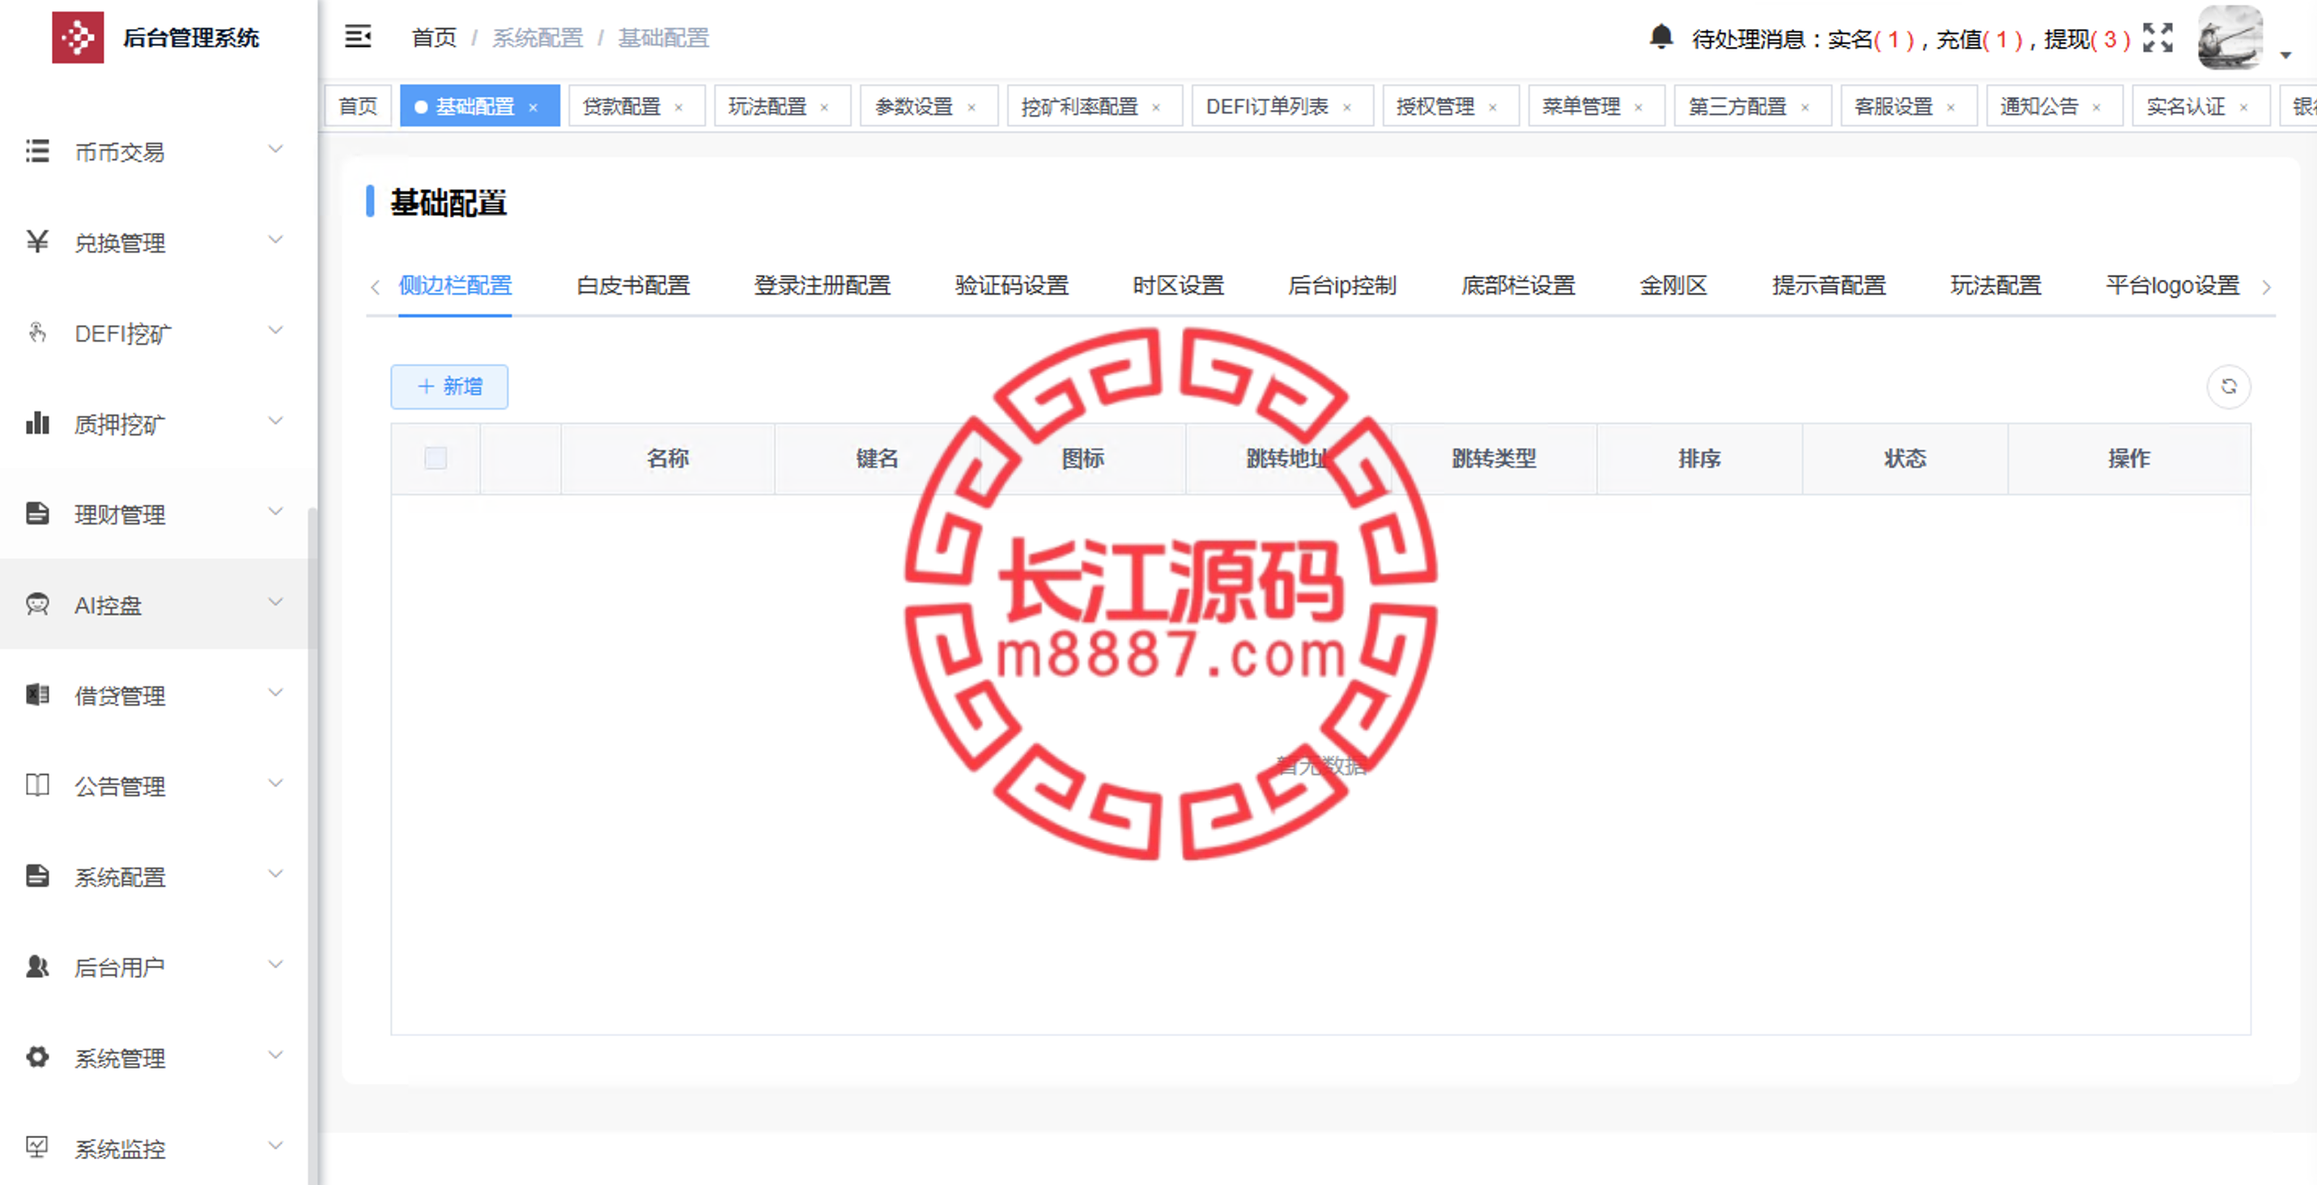The width and height of the screenshot is (2317, 1185).
Task: Toggle fullscreen mode icon
Action: coord(2157,37)
